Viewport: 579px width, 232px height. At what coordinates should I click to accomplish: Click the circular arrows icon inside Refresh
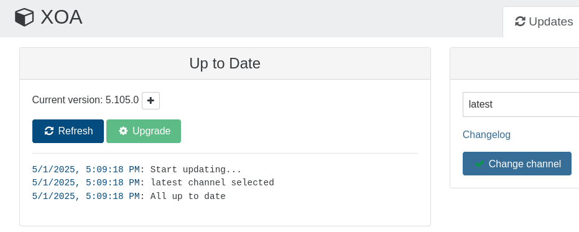click(49, 131)
